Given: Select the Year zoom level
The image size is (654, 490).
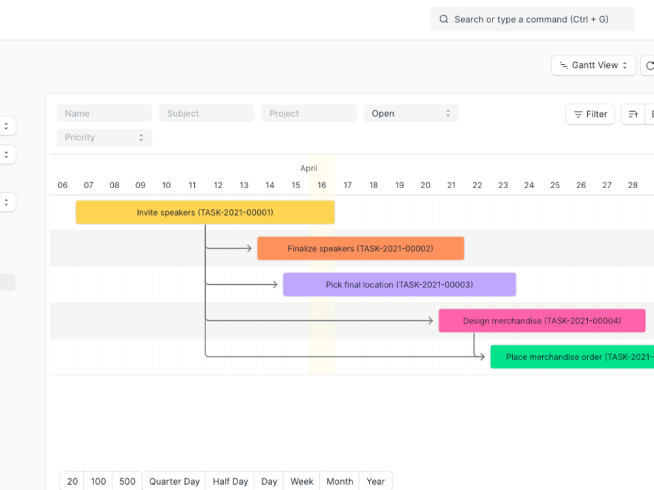Looking at the screenshot, I should tap(375, 482).
